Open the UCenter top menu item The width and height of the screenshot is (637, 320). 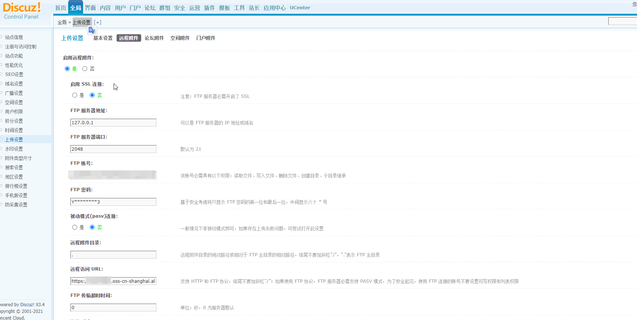coord(300,8)
